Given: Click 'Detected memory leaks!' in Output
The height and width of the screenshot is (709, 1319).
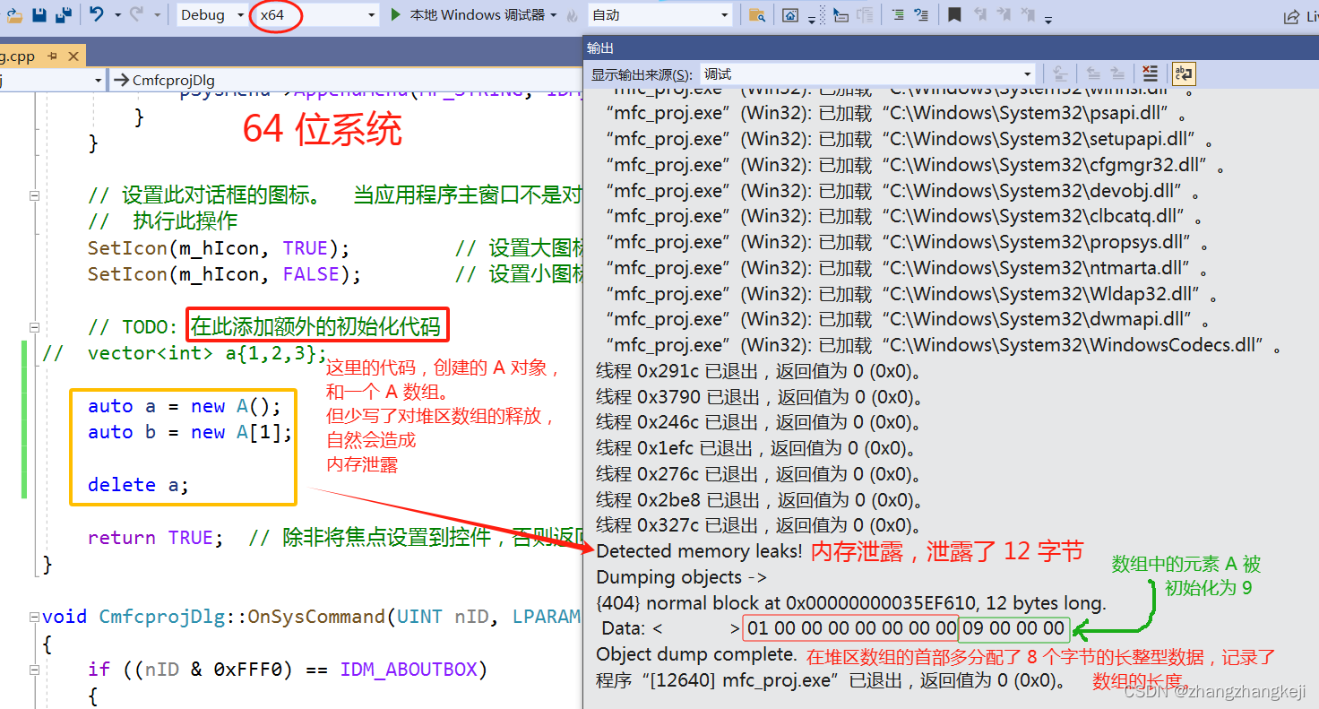Looking at the screenshot, I should [x=699, y=551].
